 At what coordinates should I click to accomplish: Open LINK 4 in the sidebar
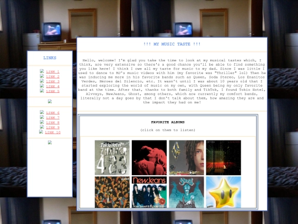tap(52, 86)
